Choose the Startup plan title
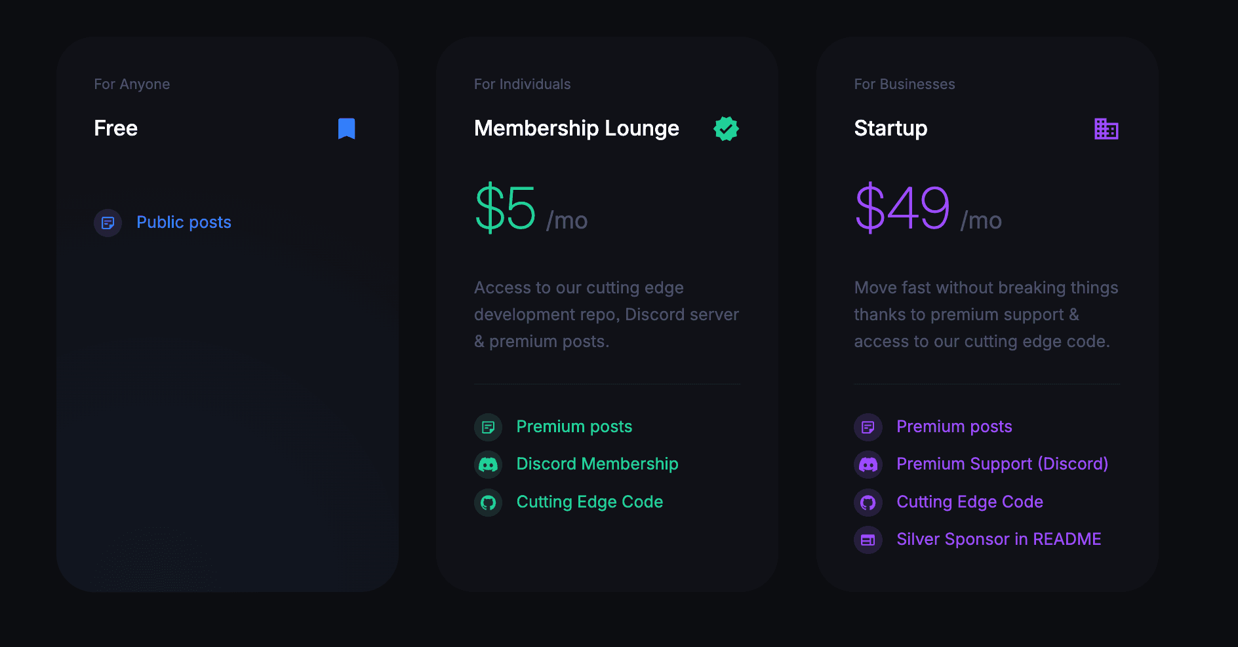This screenshot has width=1238, height=647. tap(890, 128)
